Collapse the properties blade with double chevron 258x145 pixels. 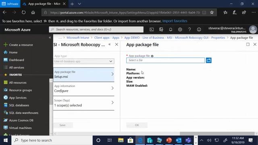point(110,44)
